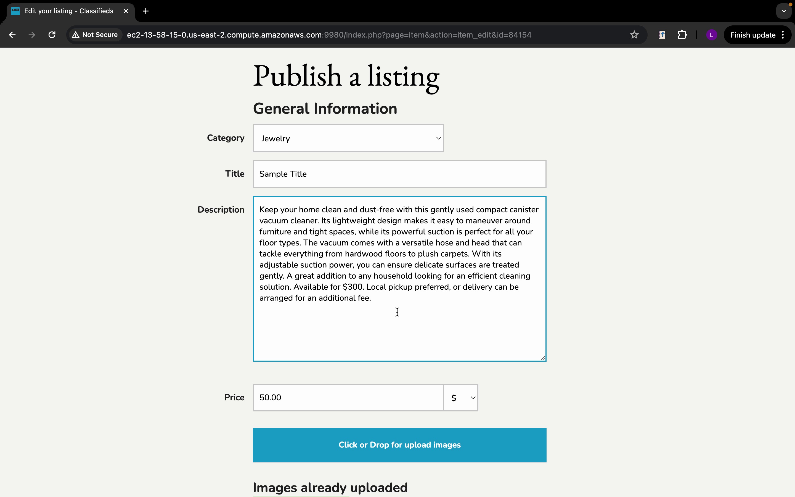The image size is (795, 497).
Task: Click the Finish update button
Action: (752, 35)
